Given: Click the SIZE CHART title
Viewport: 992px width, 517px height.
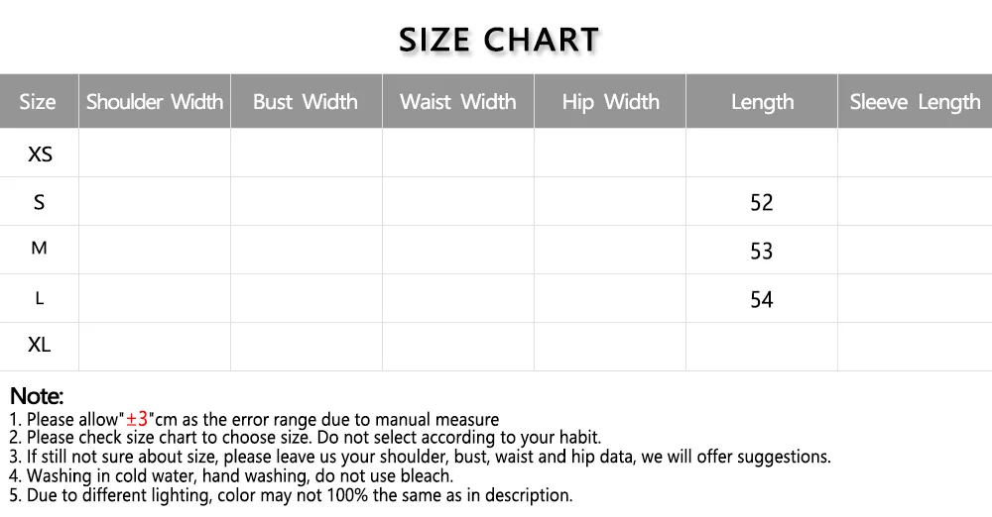Looking at the screenshot, I should coord(499,40).
